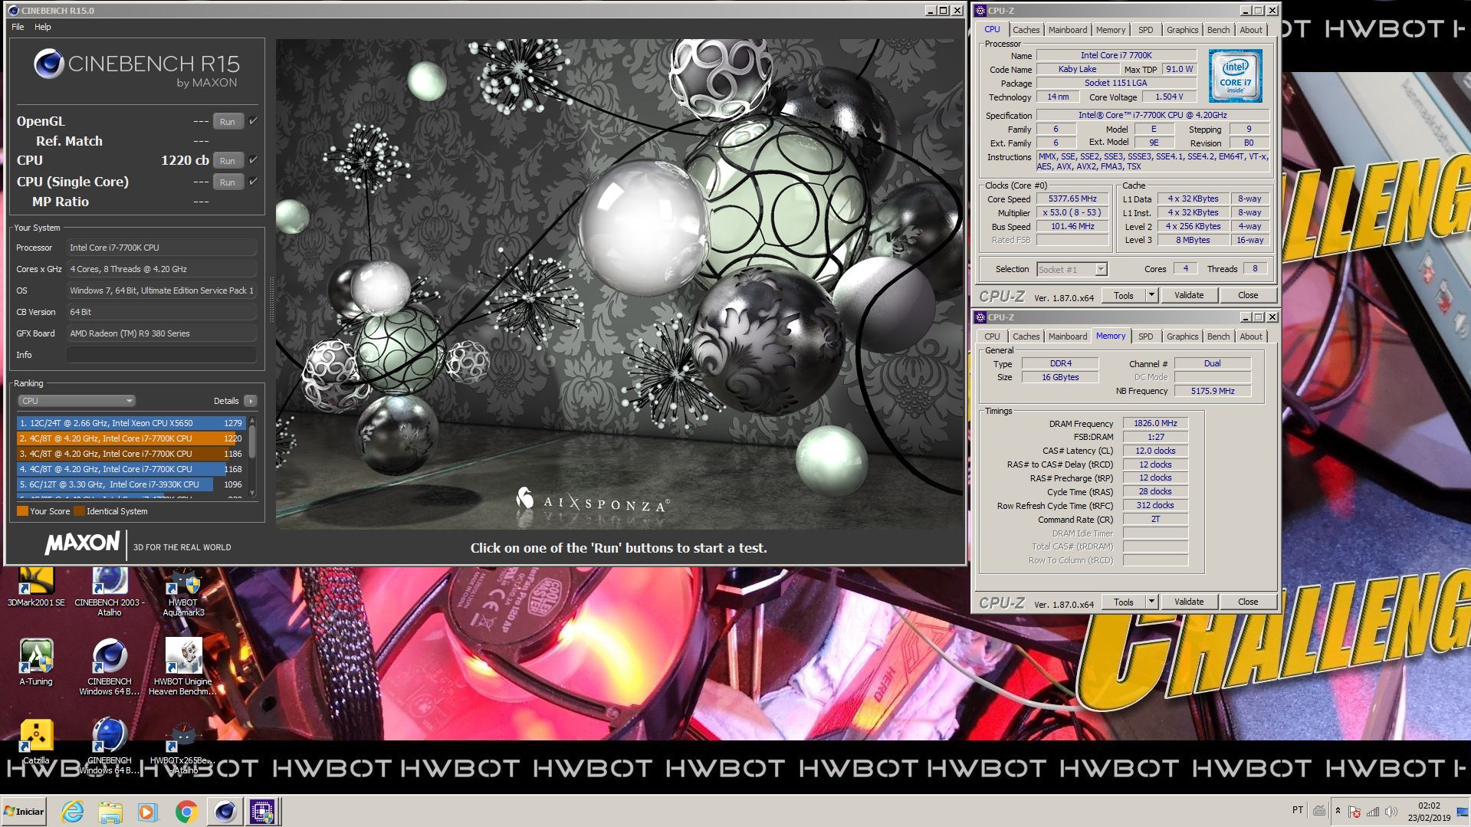Switch to the Cinebench taskbar item
The height and width of the screenshot is (827, 1471).
[x=225, y=812]
